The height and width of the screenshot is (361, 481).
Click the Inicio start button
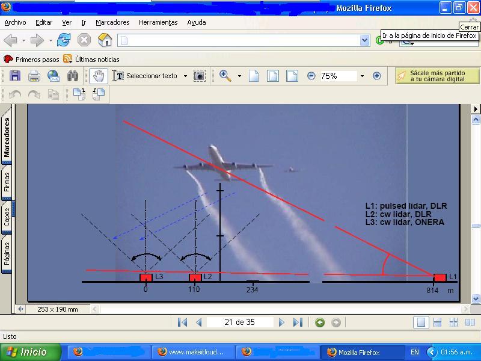[x=31, y=352]
